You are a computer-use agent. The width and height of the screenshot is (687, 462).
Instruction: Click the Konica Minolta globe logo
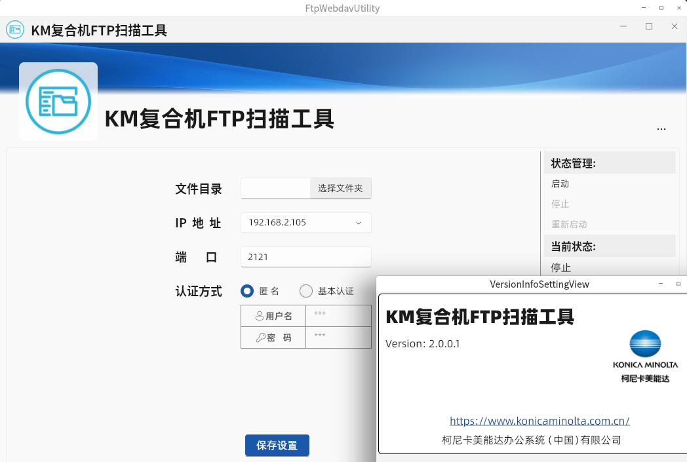click(x=645, y=344)
